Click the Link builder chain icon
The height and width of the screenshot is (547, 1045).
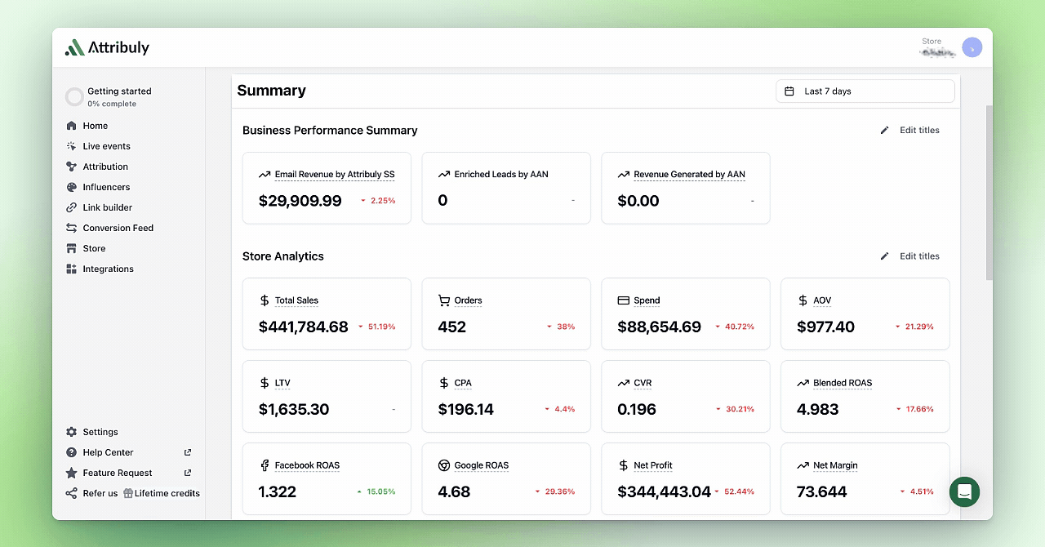[x=73, y=207]
